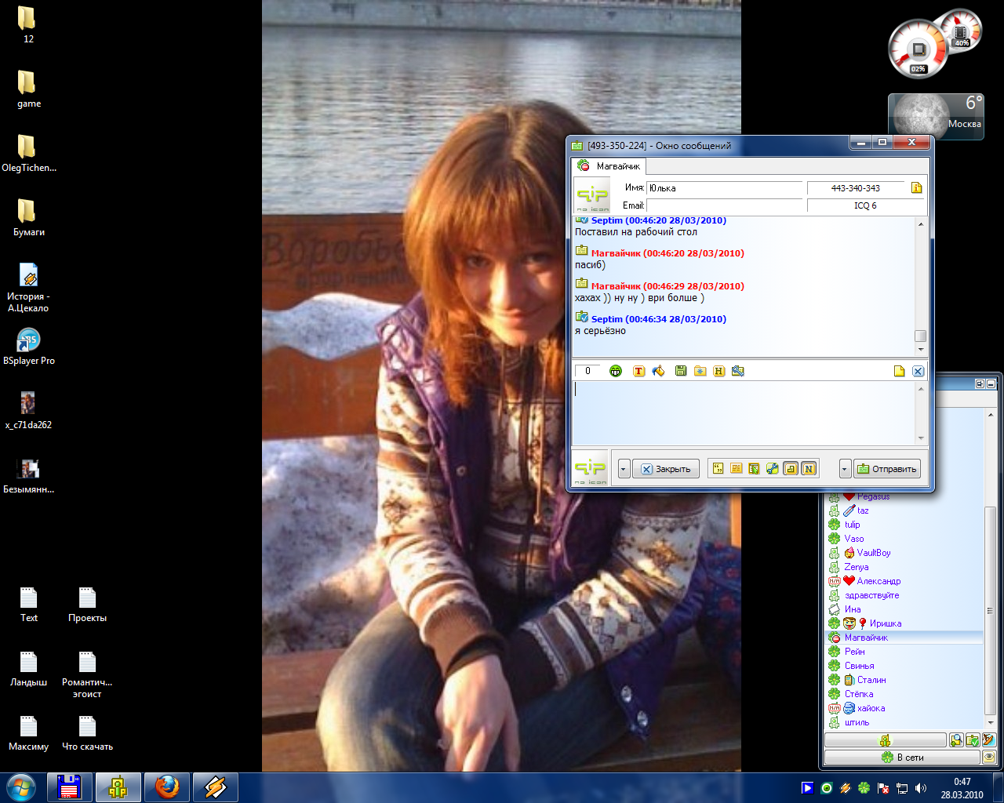Click the yellow contact info icon beside UIN
The image size is (1004, 803).
[x=916, y=187]
